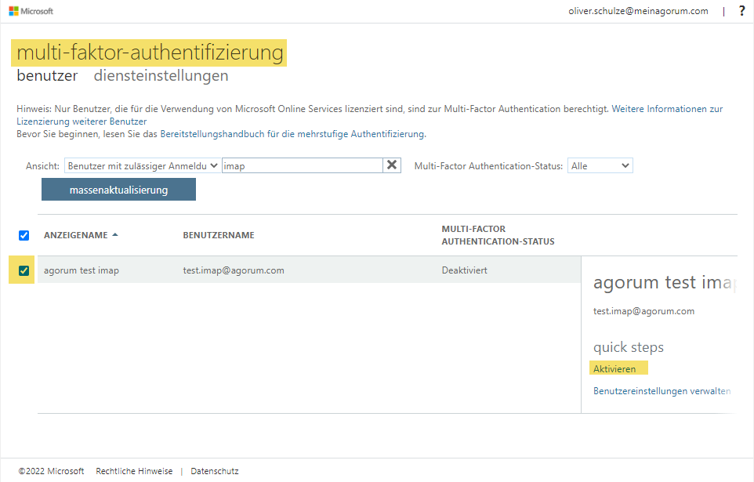Click Aktivieren under quick steps
Image resolution: width=754 pixels, height=482 pixels.
(x=614, y=369)
